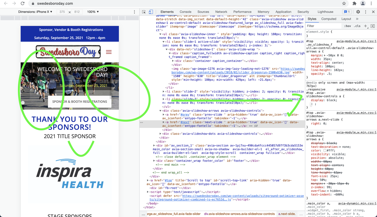
Task: Bookmark this page with the star icon
Action: click(x=344, y=4)
